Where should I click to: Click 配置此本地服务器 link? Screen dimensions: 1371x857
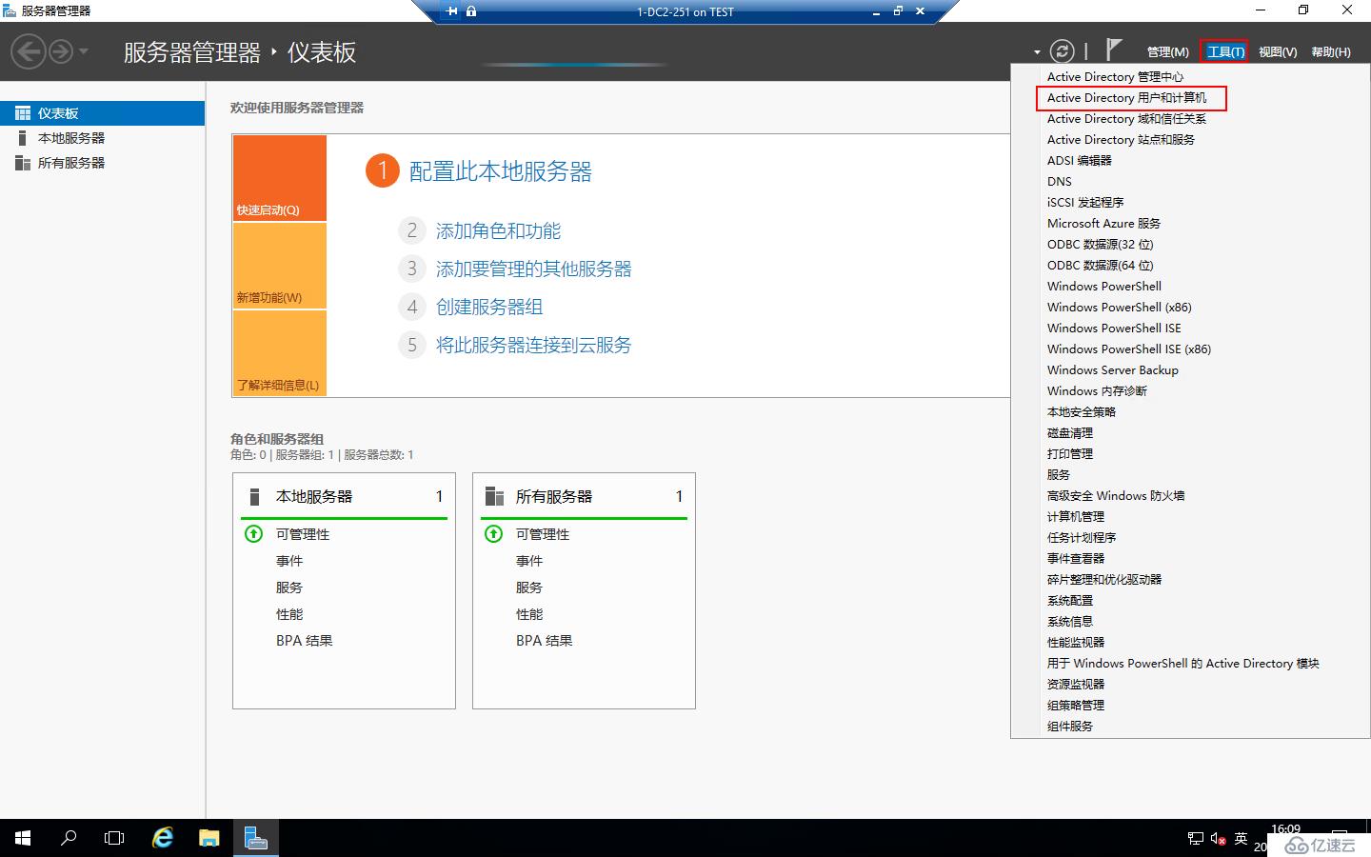[x=500, y=171]
